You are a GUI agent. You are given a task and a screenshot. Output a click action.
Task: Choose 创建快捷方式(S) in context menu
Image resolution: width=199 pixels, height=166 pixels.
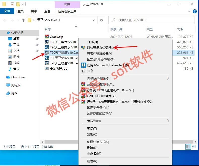[x=125, y=142]
